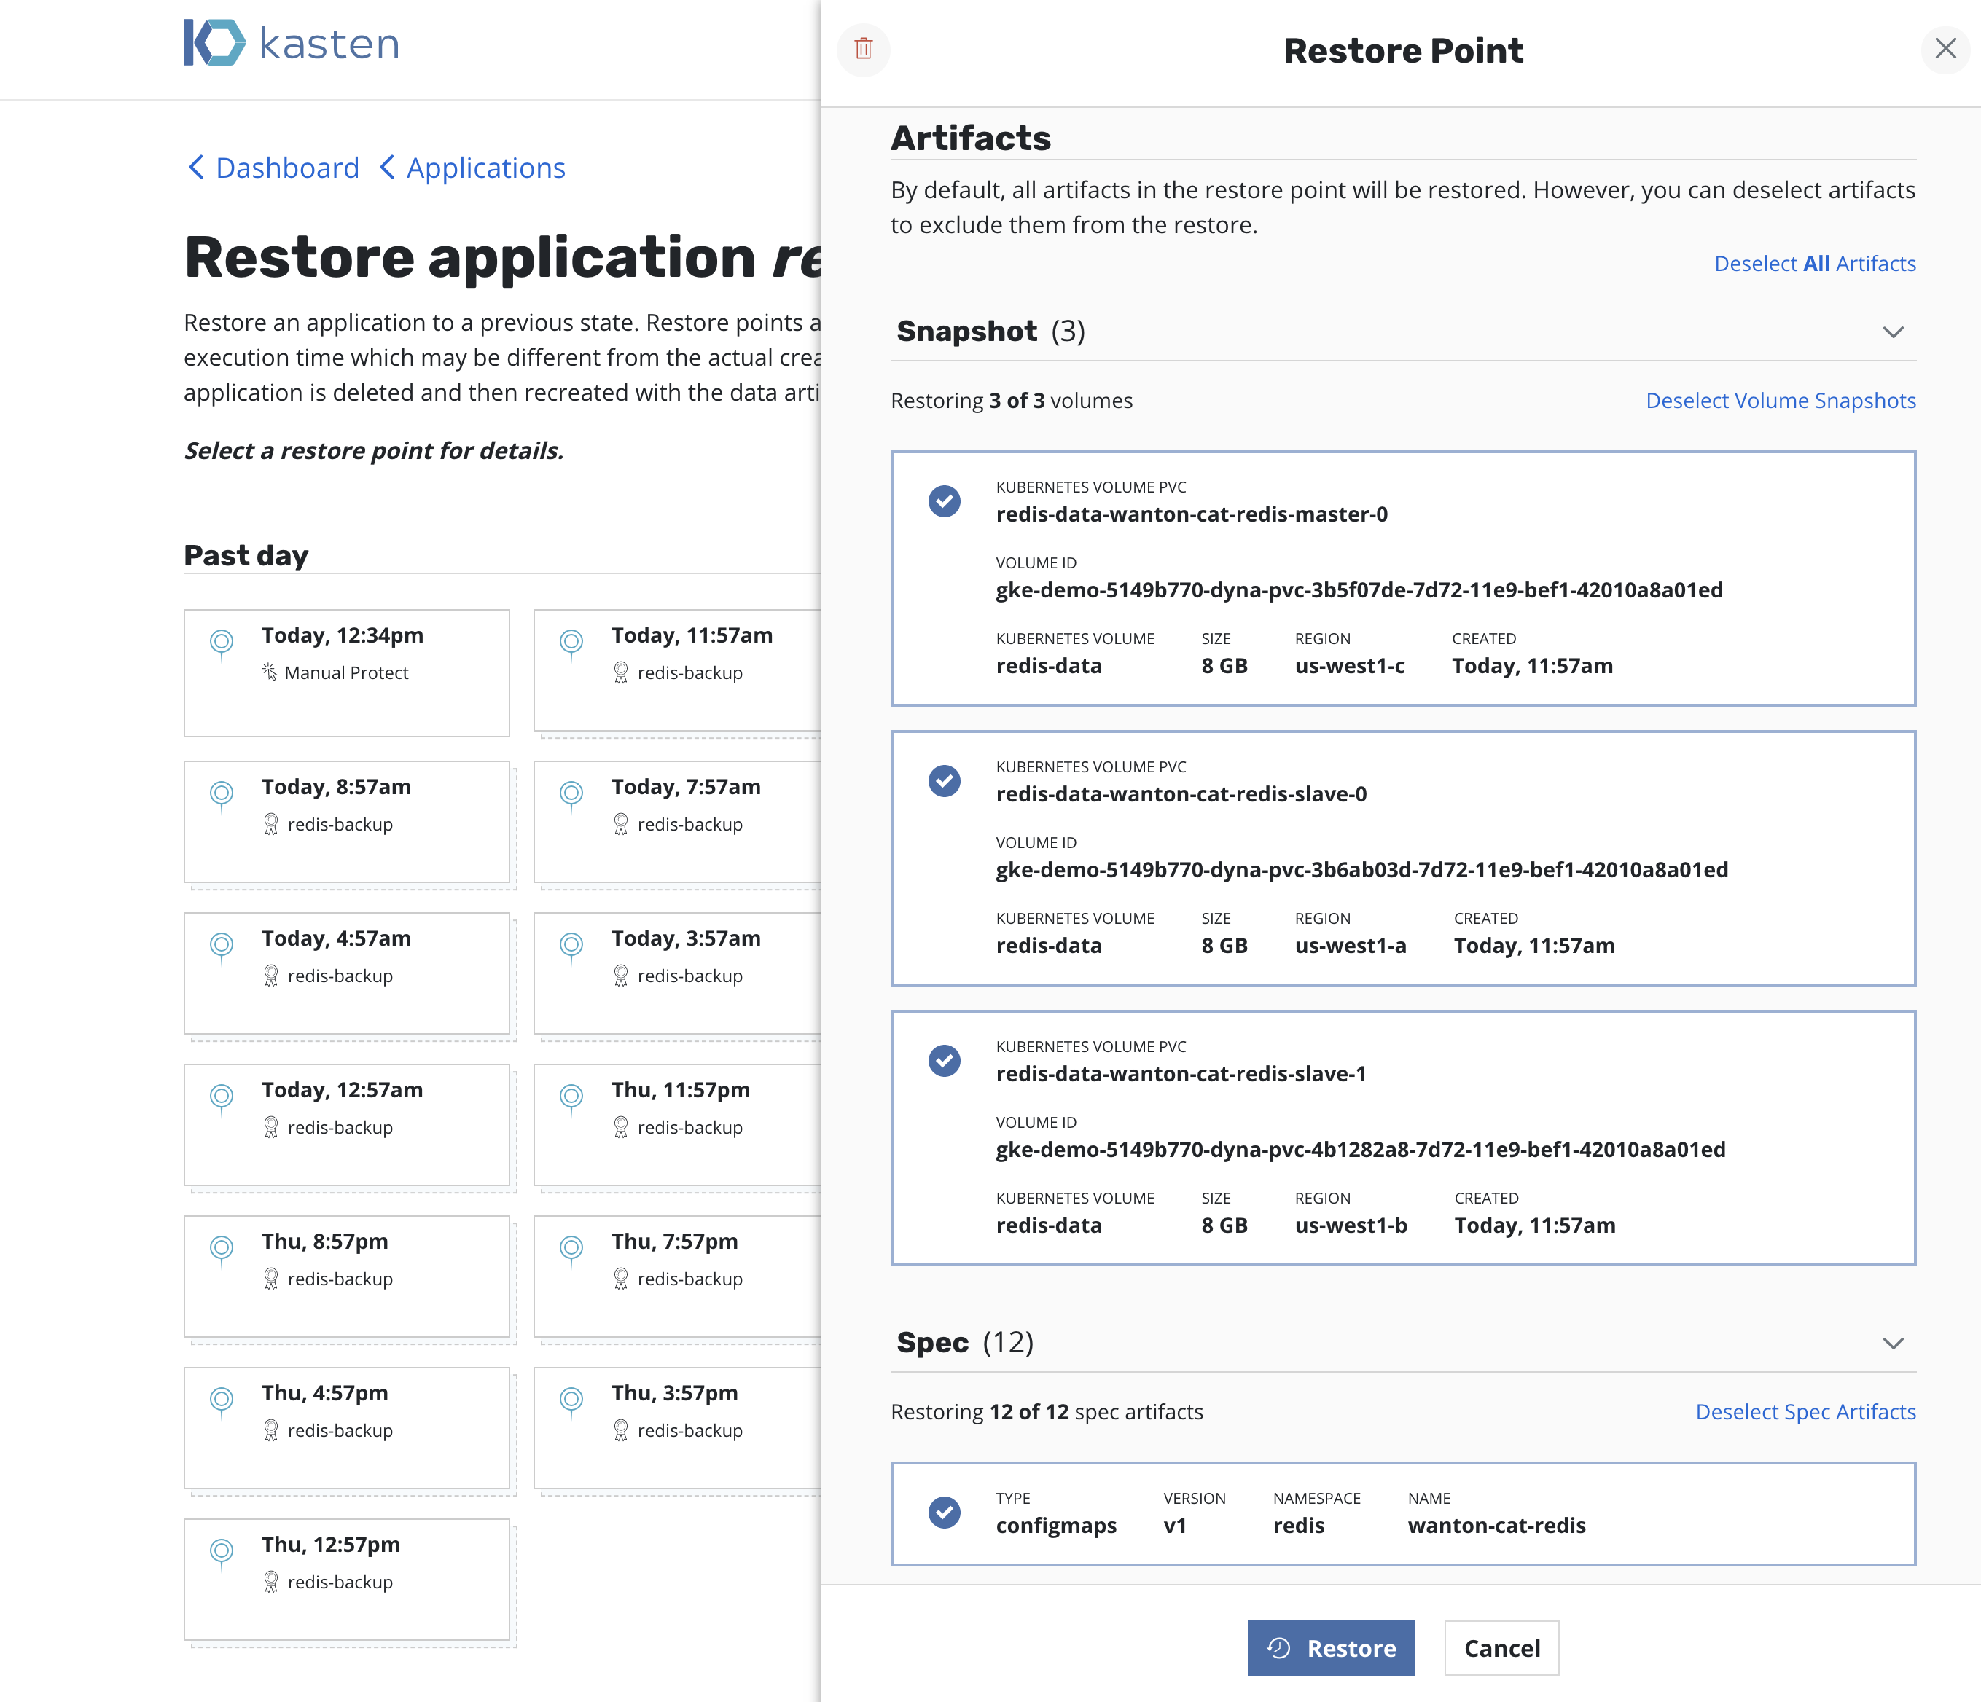Click the red trash delete icon
Viewport: 1981px width, 1702px height.
tap(864, 49)
